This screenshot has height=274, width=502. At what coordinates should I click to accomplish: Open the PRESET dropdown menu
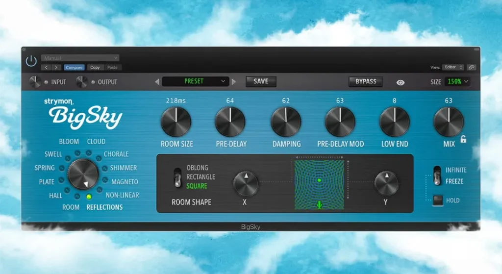[195, 81]
